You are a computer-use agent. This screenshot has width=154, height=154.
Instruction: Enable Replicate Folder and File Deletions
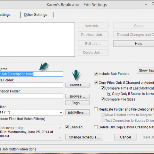[96, 109]
